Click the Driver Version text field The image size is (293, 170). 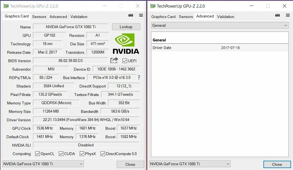(86, 120)
